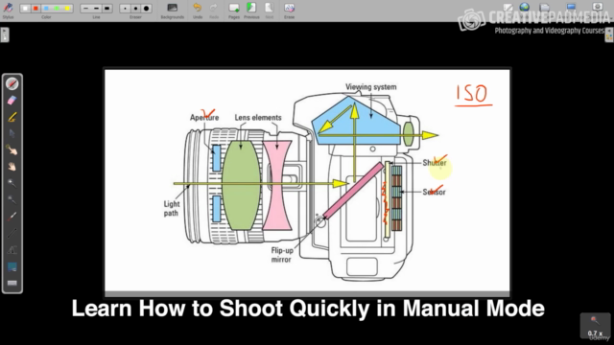Click the zoom level indicator 0.7x
Screen dimensions: 614x345
595,326
